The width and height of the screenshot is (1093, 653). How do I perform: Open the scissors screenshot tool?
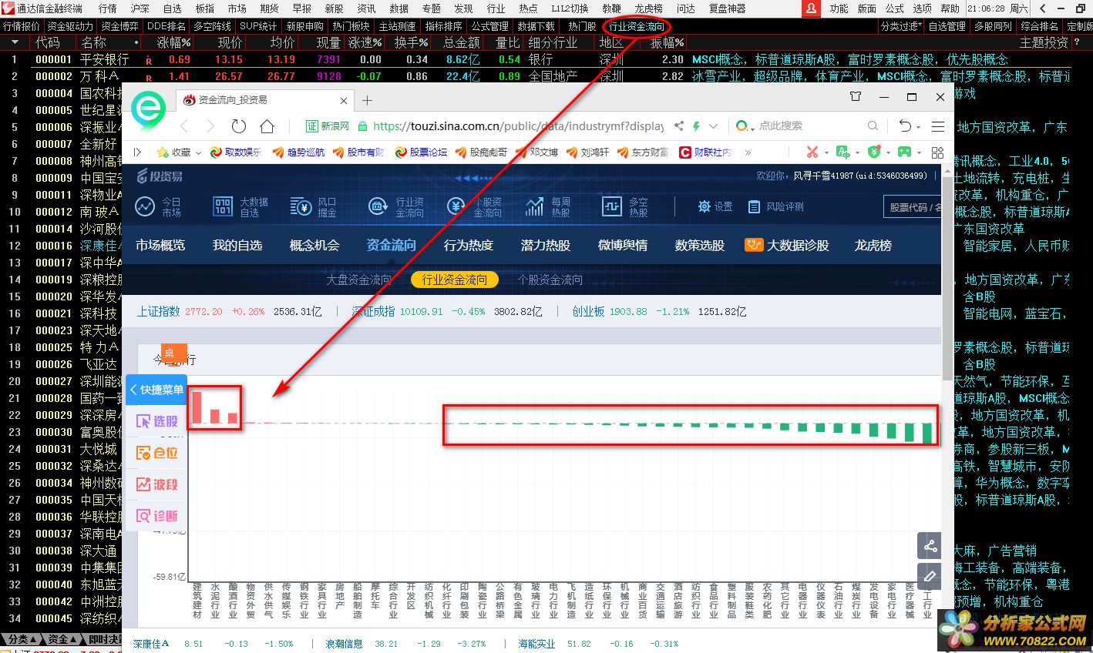point(812,152)
